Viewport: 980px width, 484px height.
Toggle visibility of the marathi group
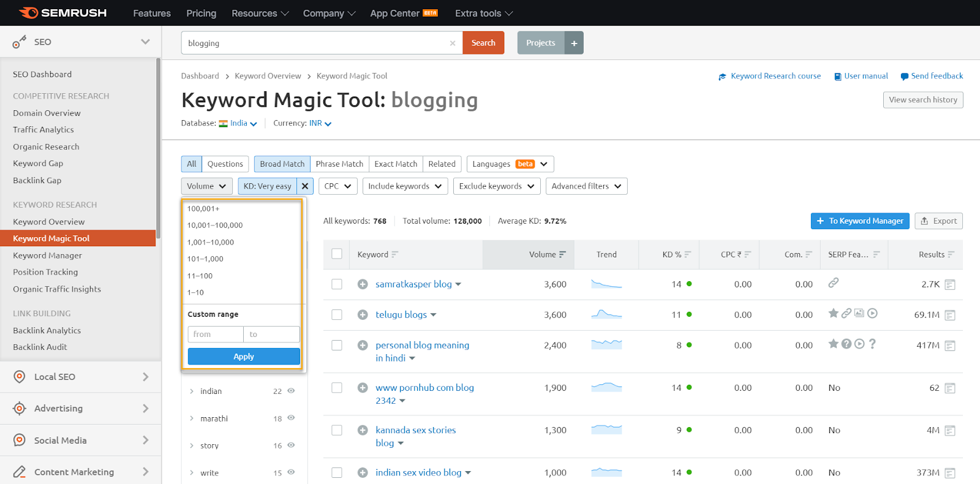point(291,418)
